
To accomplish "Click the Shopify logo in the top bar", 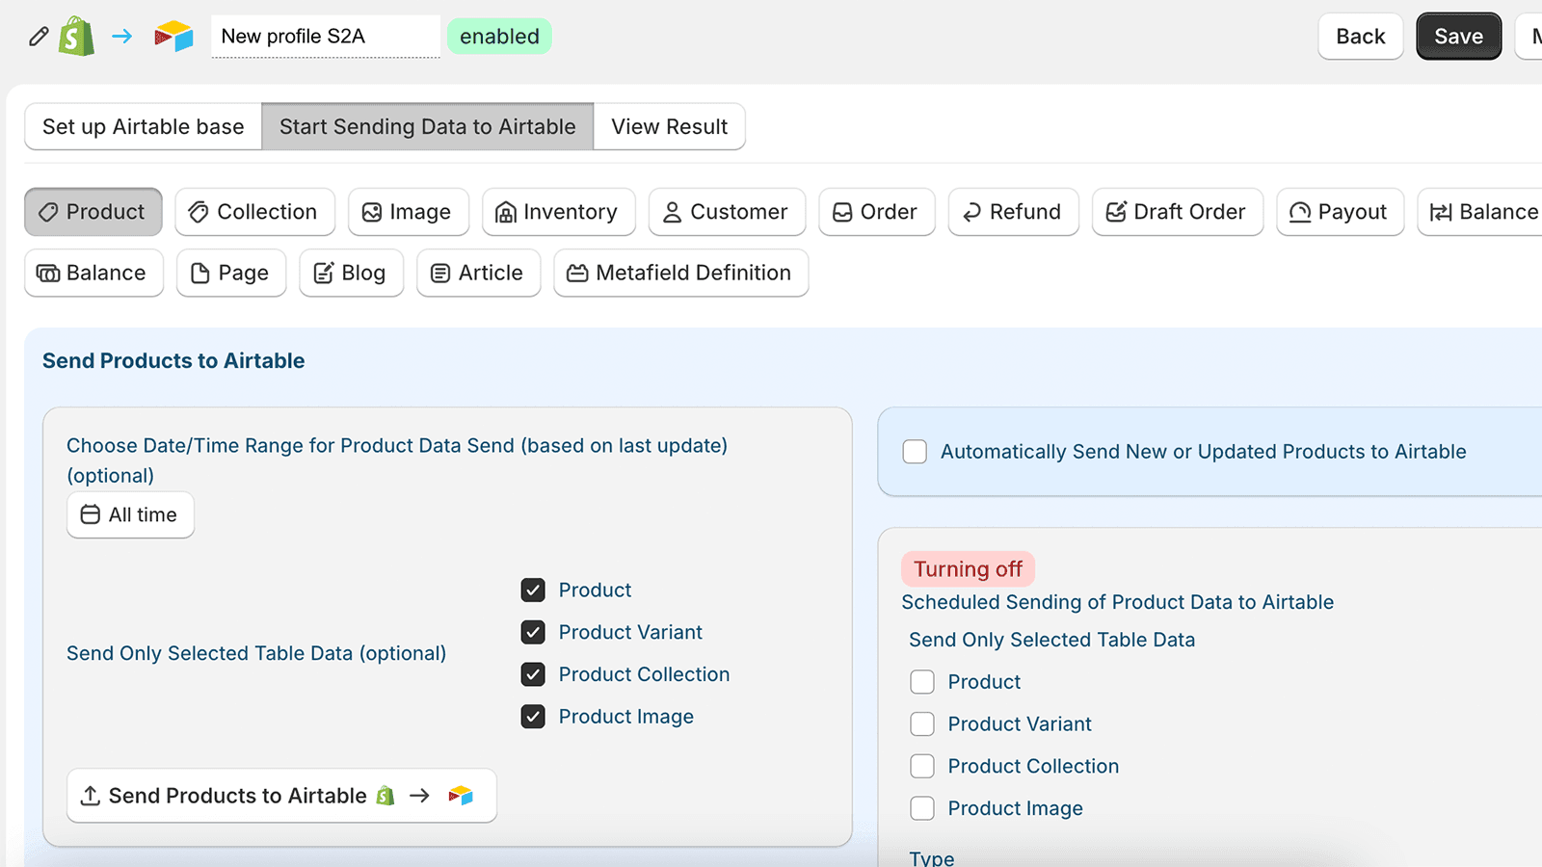I will (75, 36).
